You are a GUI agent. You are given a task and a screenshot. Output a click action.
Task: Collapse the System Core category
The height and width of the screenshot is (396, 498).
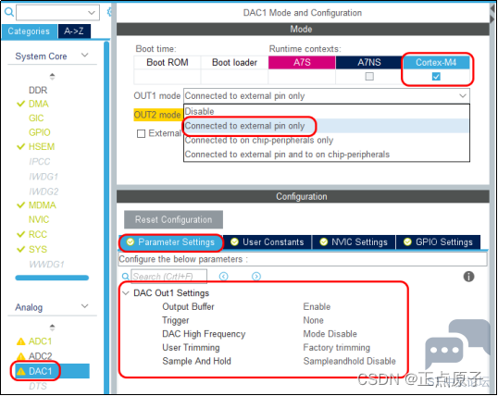(x=84, y=56)
